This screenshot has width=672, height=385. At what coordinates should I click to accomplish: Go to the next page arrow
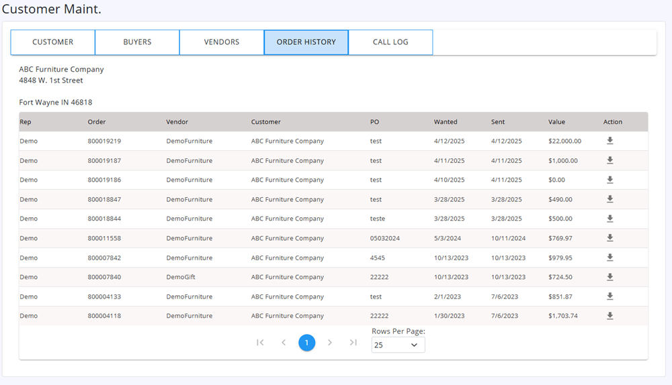(x=329, y=343)
